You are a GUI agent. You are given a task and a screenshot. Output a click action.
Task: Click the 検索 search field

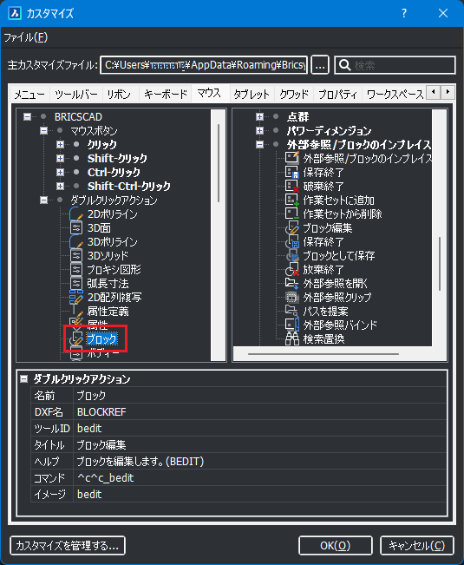tap(395, 65)
